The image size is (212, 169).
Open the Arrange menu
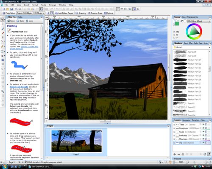click(52, 5)
